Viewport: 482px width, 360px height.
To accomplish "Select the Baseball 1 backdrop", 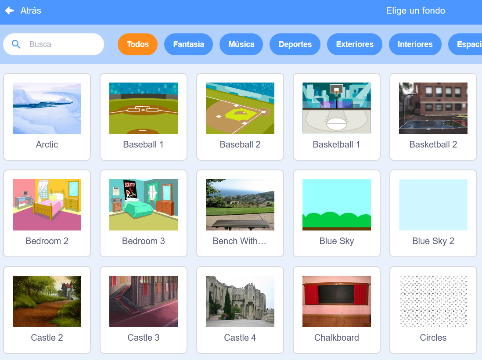I will click(144, 108).
